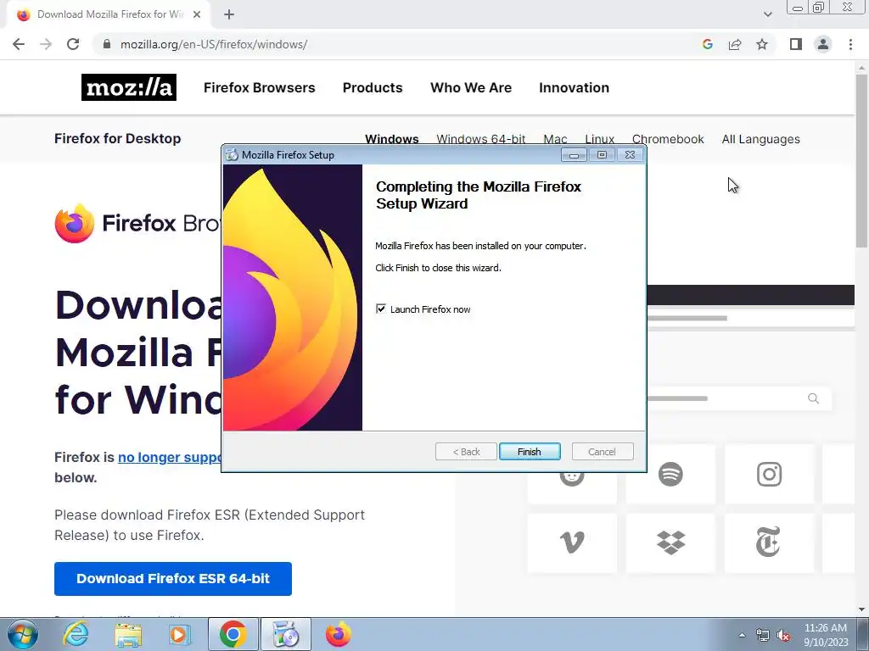Open the Chrome profile avatar

(x=823, y=44)
